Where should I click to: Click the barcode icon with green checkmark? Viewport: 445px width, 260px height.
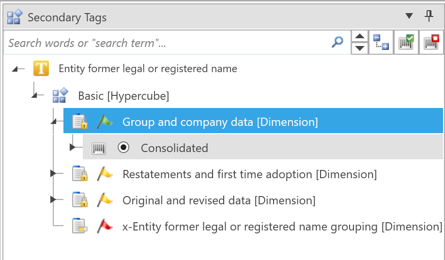(x=406, y=43)
